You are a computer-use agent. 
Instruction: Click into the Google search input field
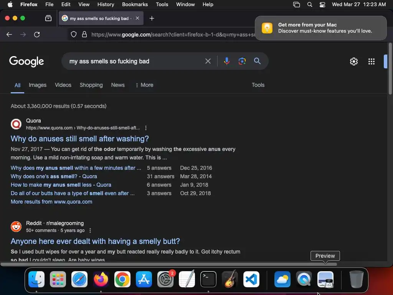[x=135, y=61]
